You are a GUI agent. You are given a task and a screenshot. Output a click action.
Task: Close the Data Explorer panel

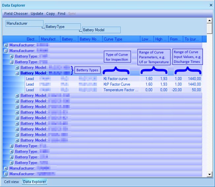click(x=211, y=5)
